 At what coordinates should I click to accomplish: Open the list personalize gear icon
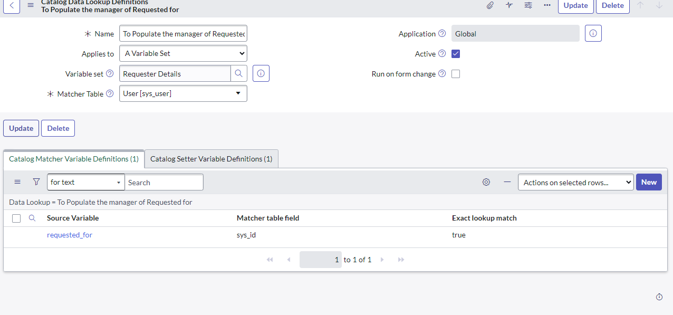click(x=486, y=182)
